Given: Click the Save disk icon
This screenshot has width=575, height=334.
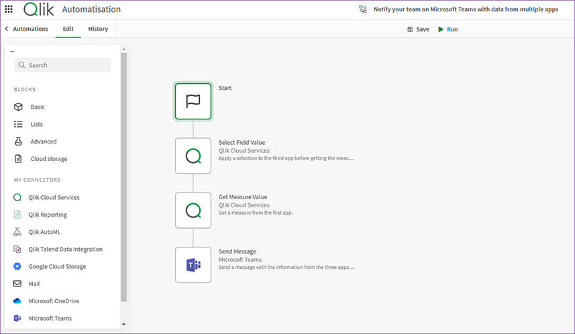Looking at the screenshot, I should pyautogui.click(x=410, y=30).
